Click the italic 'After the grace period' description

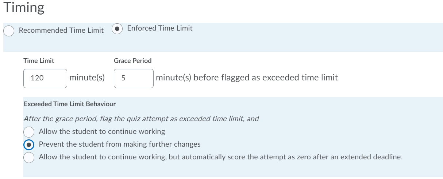tap(141, 119)
